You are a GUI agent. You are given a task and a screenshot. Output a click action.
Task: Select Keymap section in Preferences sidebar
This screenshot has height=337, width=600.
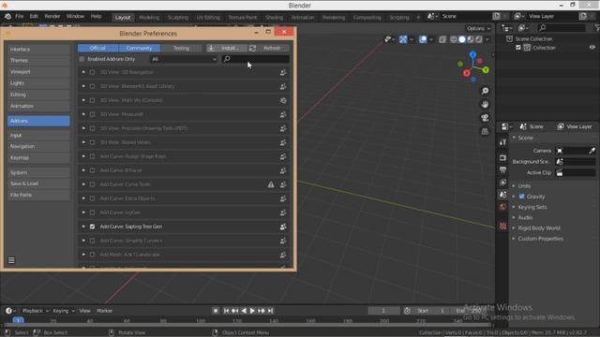click(x=38, y=158)
